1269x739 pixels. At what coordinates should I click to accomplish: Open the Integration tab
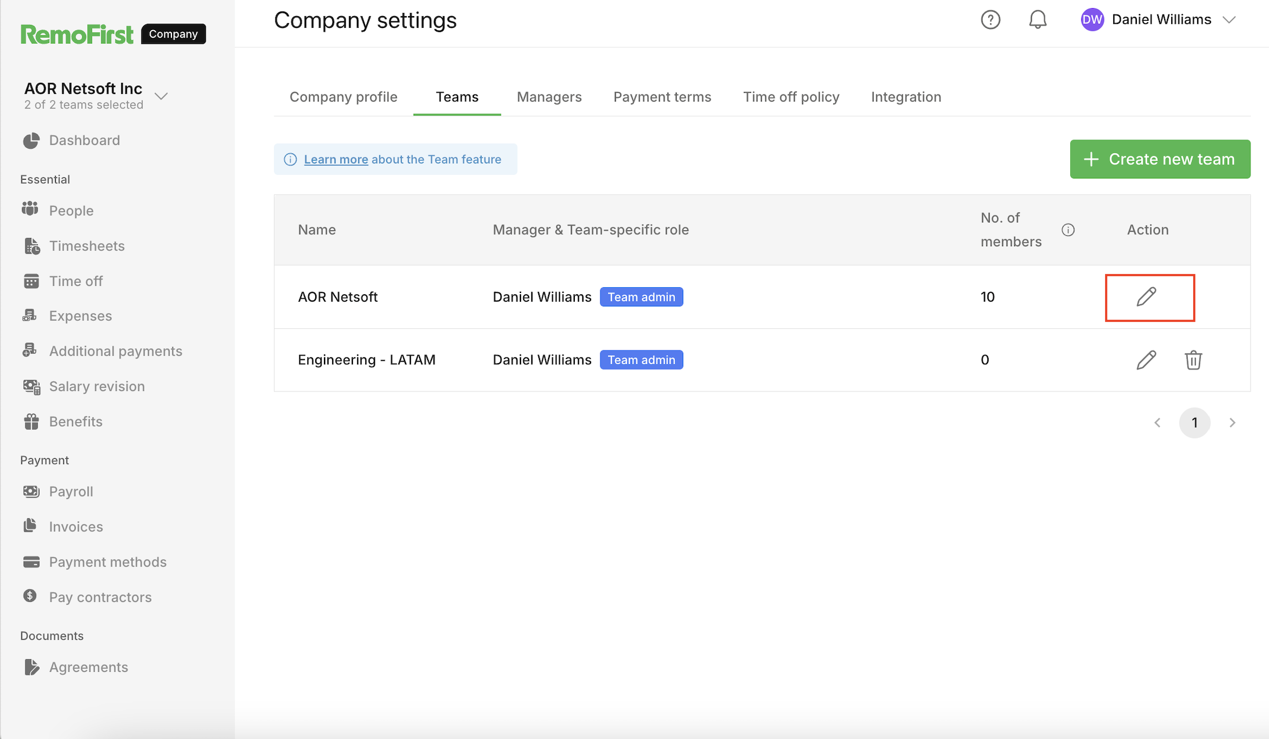[906, 97]
